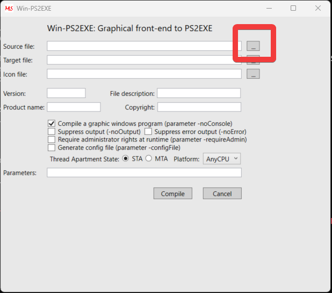
Task: Focus the Icon file input box
Action: coord(144,74)
